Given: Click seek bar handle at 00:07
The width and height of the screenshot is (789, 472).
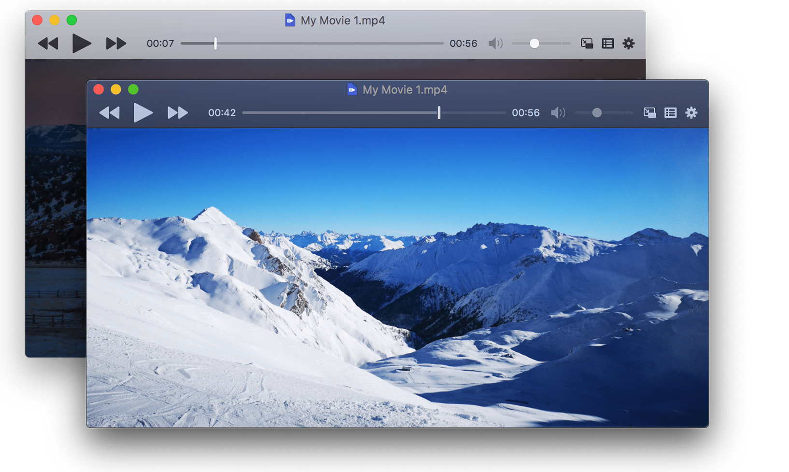Looking at the screenshot, I should click(215, 43).
